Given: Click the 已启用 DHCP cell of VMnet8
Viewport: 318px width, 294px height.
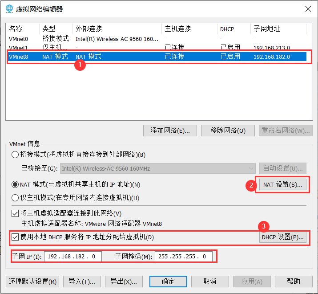Looking at the screenshot, I should 230,56.
